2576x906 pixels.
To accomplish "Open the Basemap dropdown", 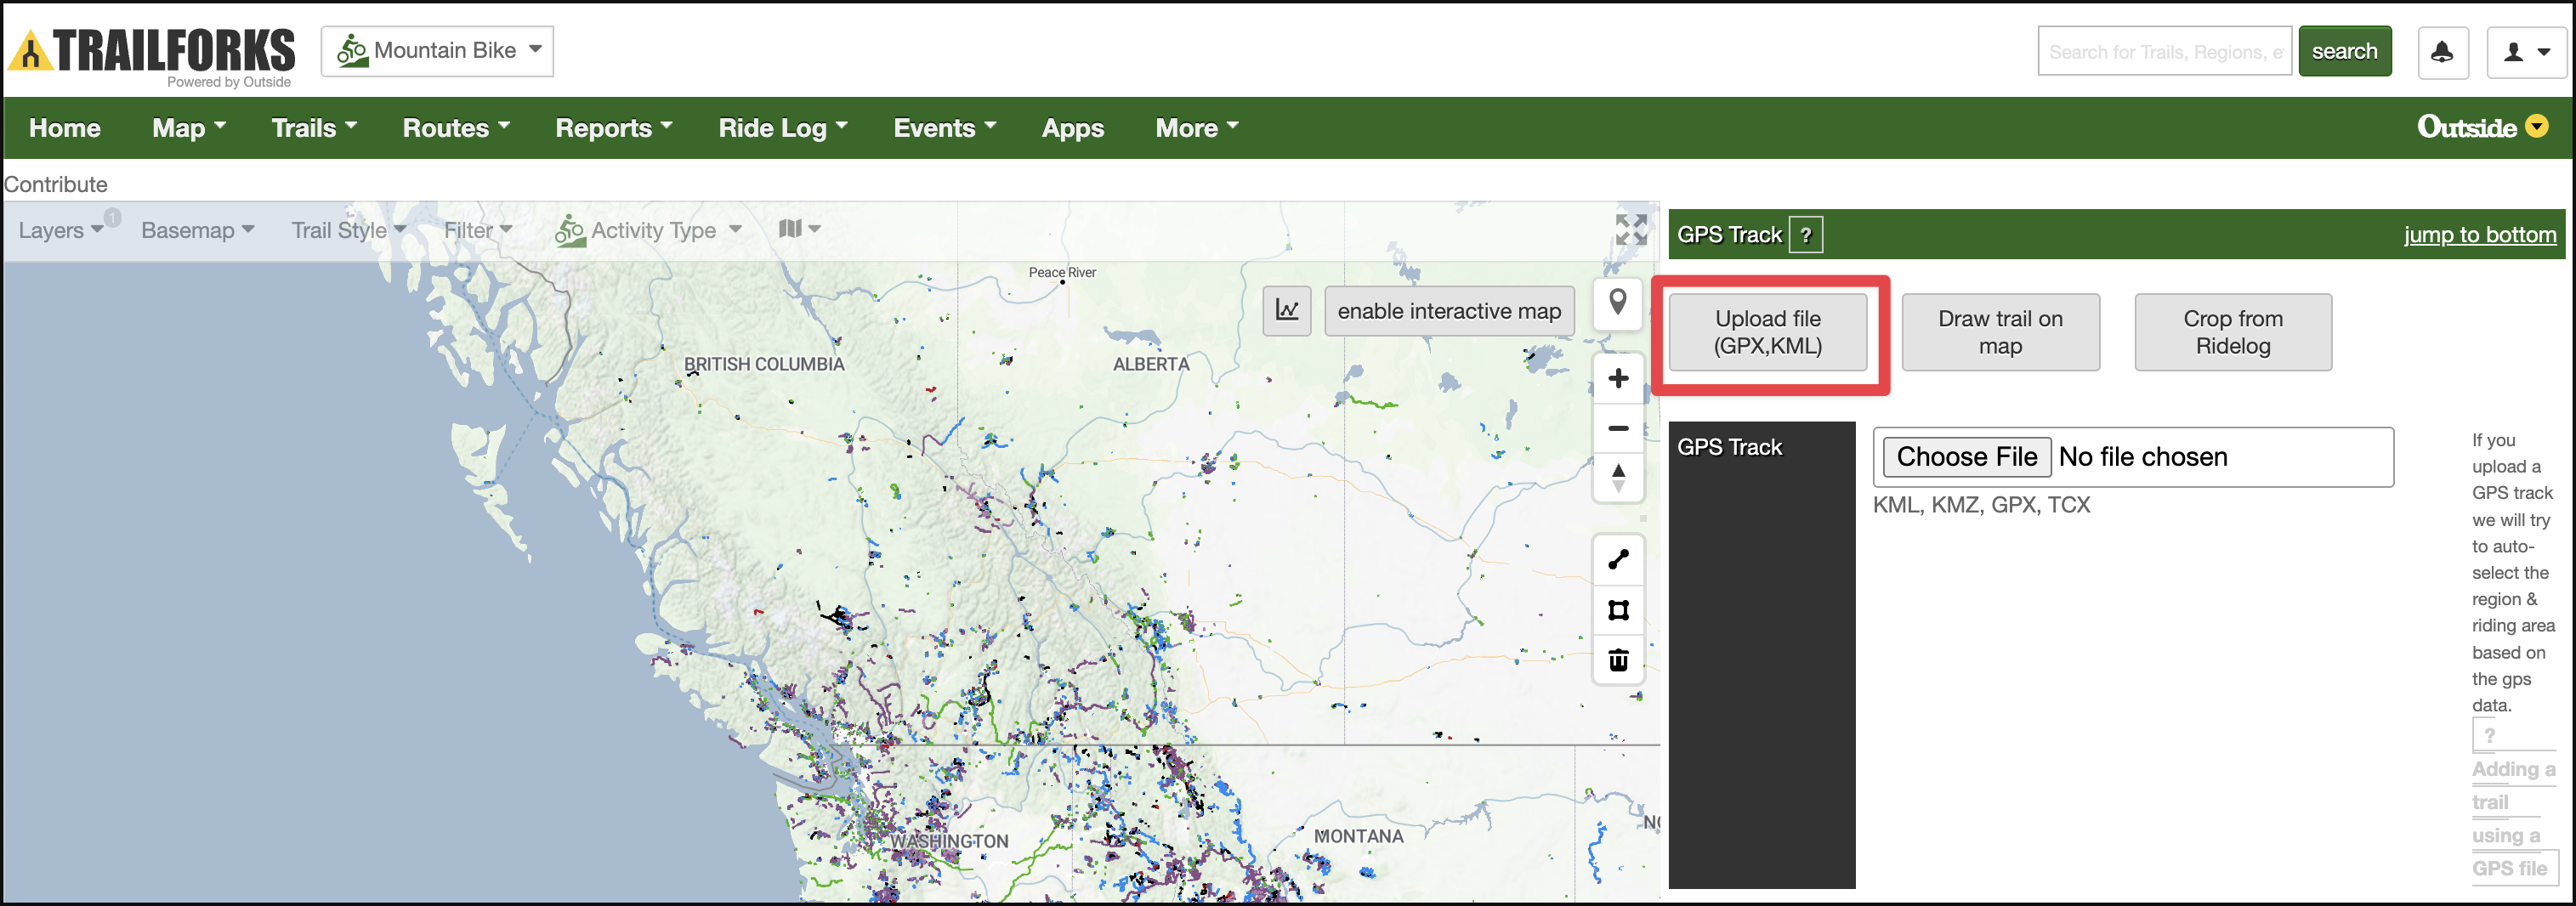I will (197, 230).
